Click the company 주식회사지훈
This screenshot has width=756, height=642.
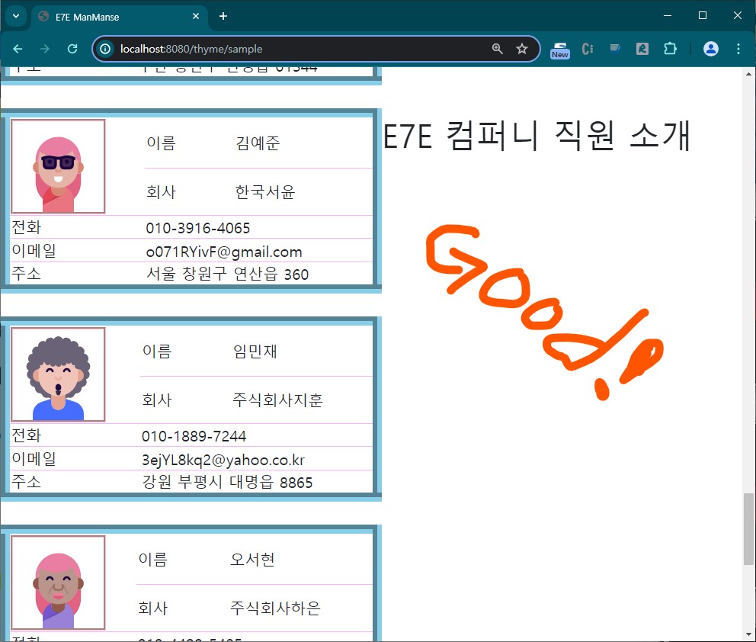(277, 400)
